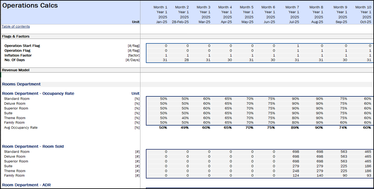This screenshot has width=374, height=189.
Task: Select the Avg Occupancy Rate row label
Action: click(x=21, y=128)
